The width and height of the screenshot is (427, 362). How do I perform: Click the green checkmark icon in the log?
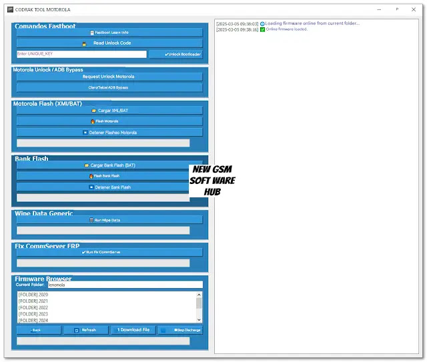pyautogui.click(x=262, y=29)
